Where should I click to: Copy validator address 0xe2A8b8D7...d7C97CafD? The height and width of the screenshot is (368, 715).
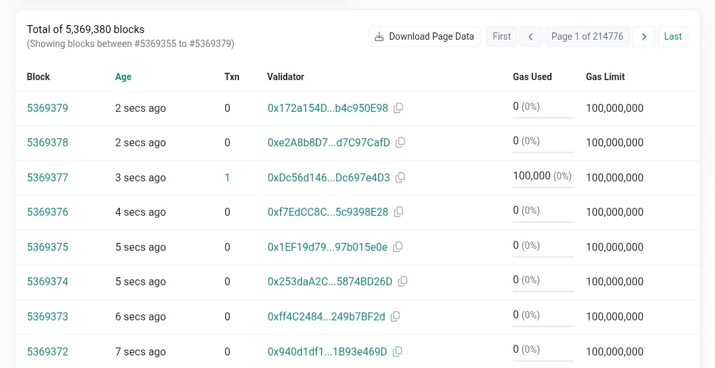400,142
